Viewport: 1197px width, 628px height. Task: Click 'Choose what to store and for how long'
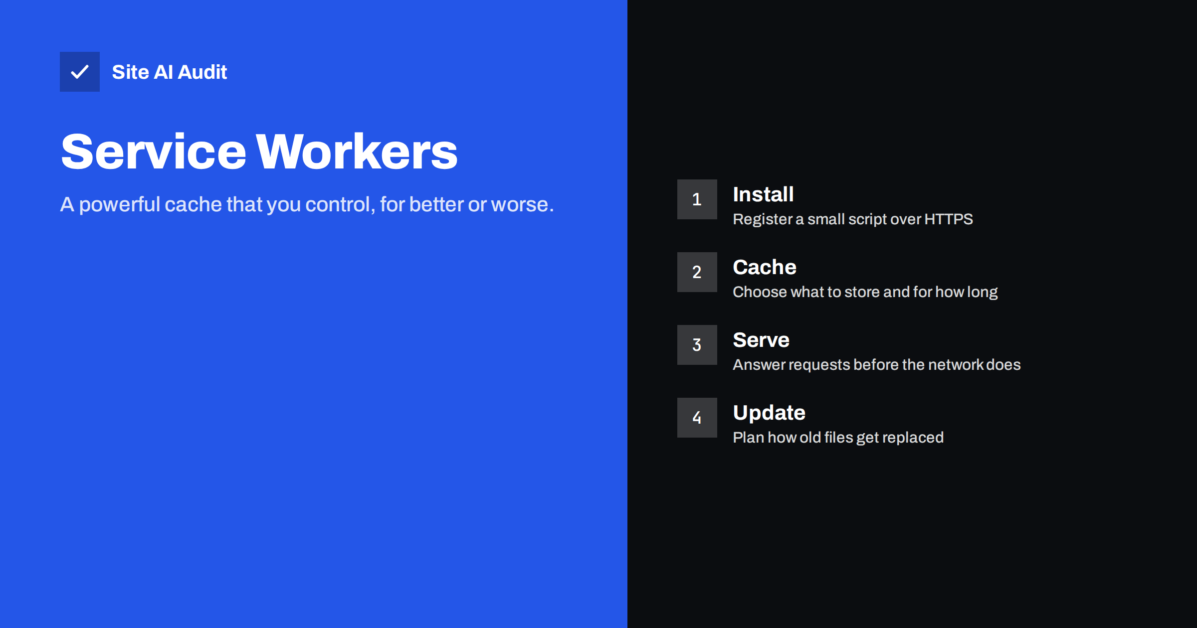point(865,292)
